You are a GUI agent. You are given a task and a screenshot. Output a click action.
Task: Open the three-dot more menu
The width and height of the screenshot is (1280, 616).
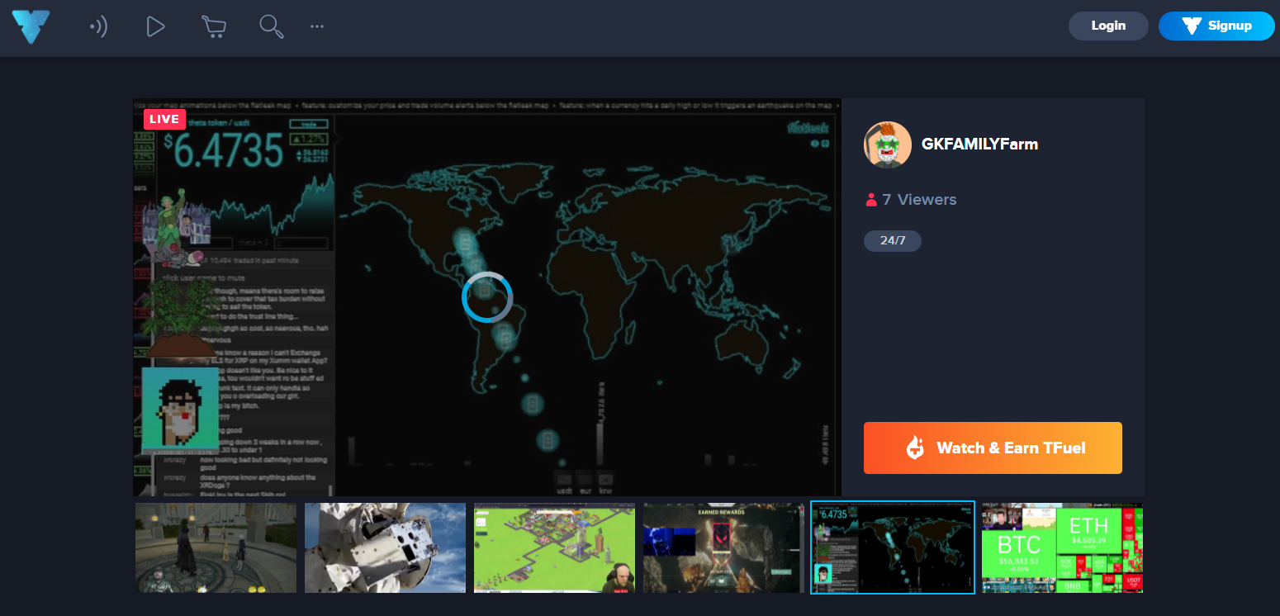(317, 26)
